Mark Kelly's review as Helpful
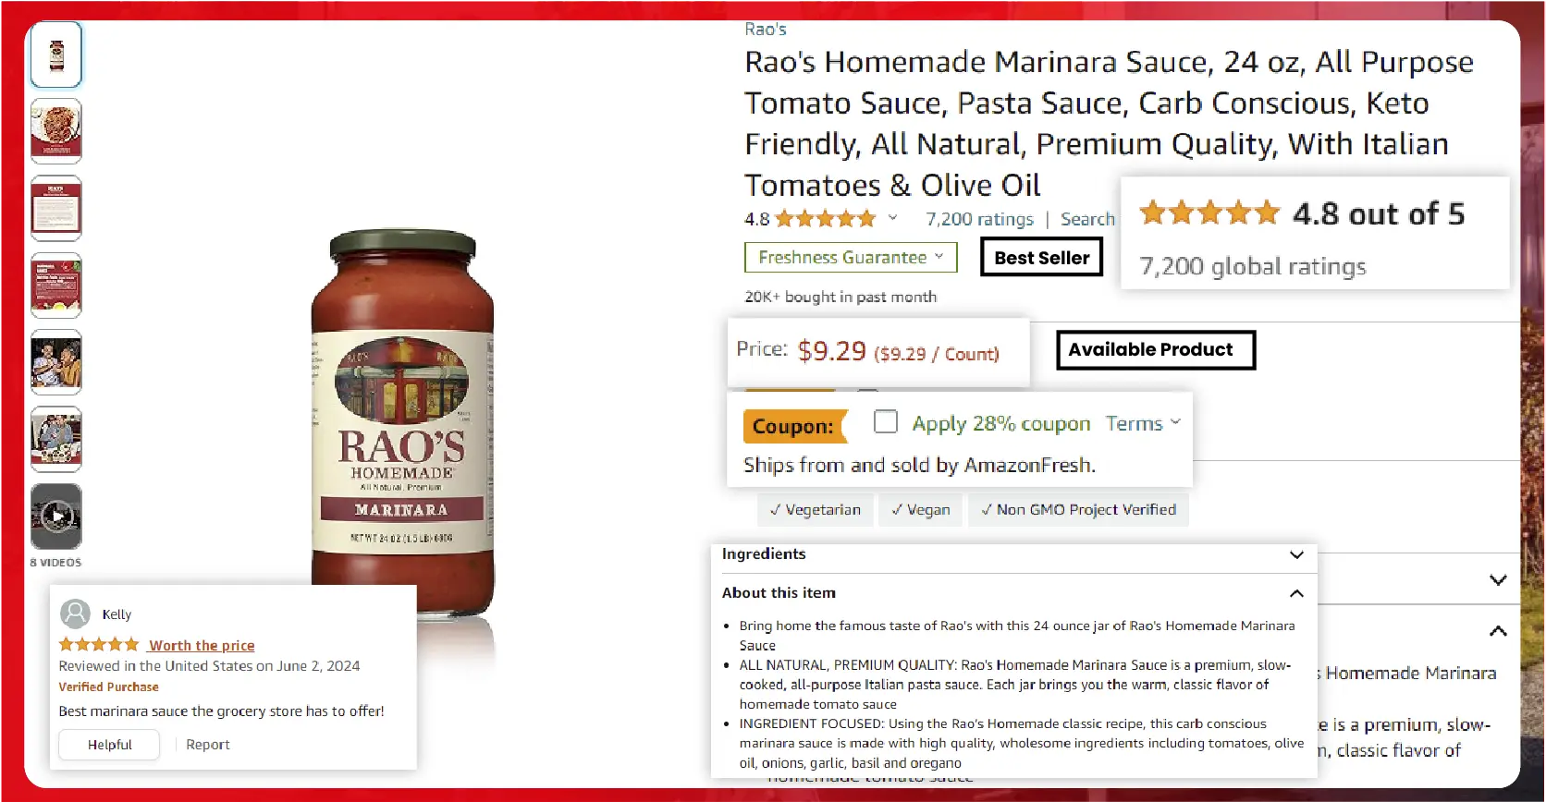 (x=109, y=745)
